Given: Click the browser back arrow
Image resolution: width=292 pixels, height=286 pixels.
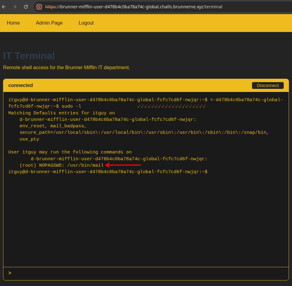Looking at the screenshot, I should [4, 7].
